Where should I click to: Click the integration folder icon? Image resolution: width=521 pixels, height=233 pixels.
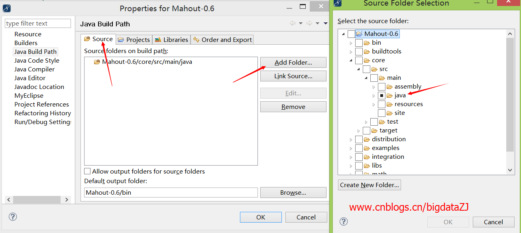tap(367, 157)
